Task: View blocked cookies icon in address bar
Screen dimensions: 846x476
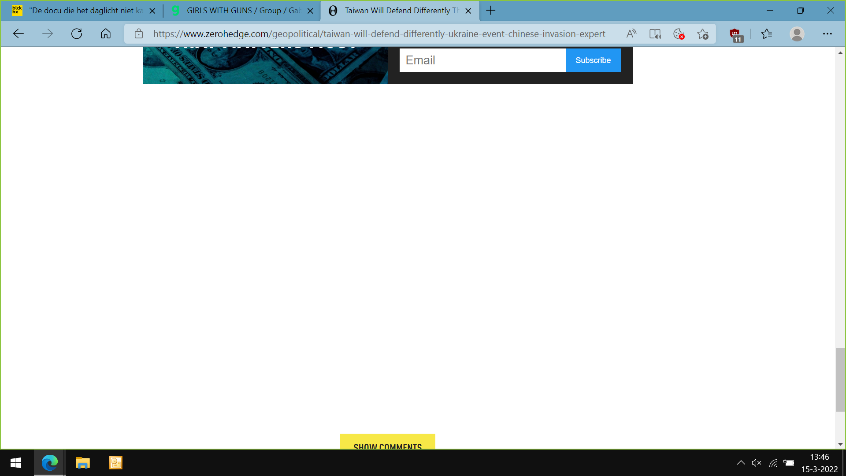Action: 679,33
